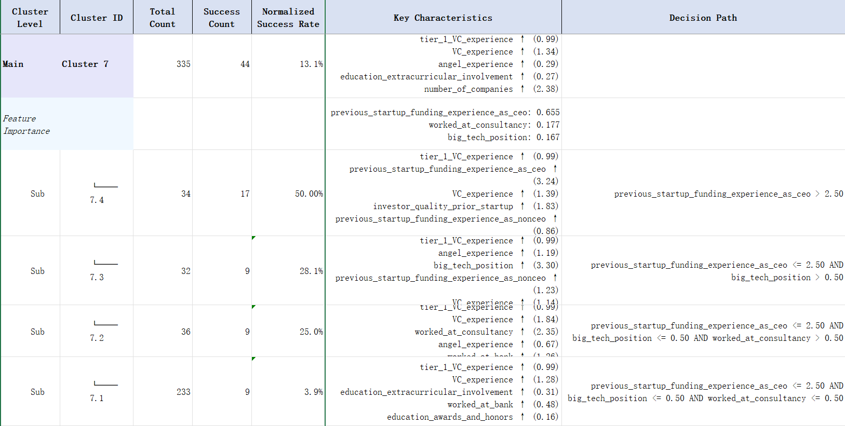Viewport: 845px width, 426px height.
Task: Click the 50.00% normalized success rate cell
Action: [x=309, y=194]
